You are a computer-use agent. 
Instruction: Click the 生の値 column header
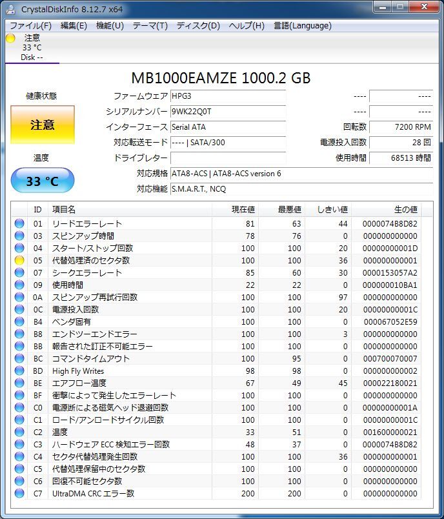coord(405,209)
